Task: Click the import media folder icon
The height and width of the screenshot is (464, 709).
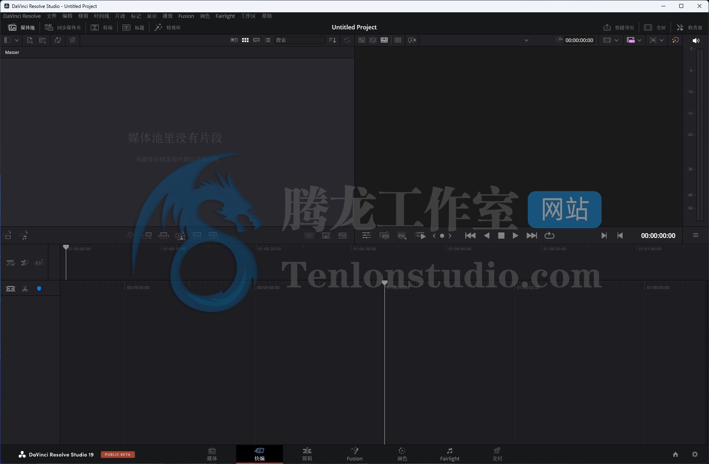Action: 42,40
